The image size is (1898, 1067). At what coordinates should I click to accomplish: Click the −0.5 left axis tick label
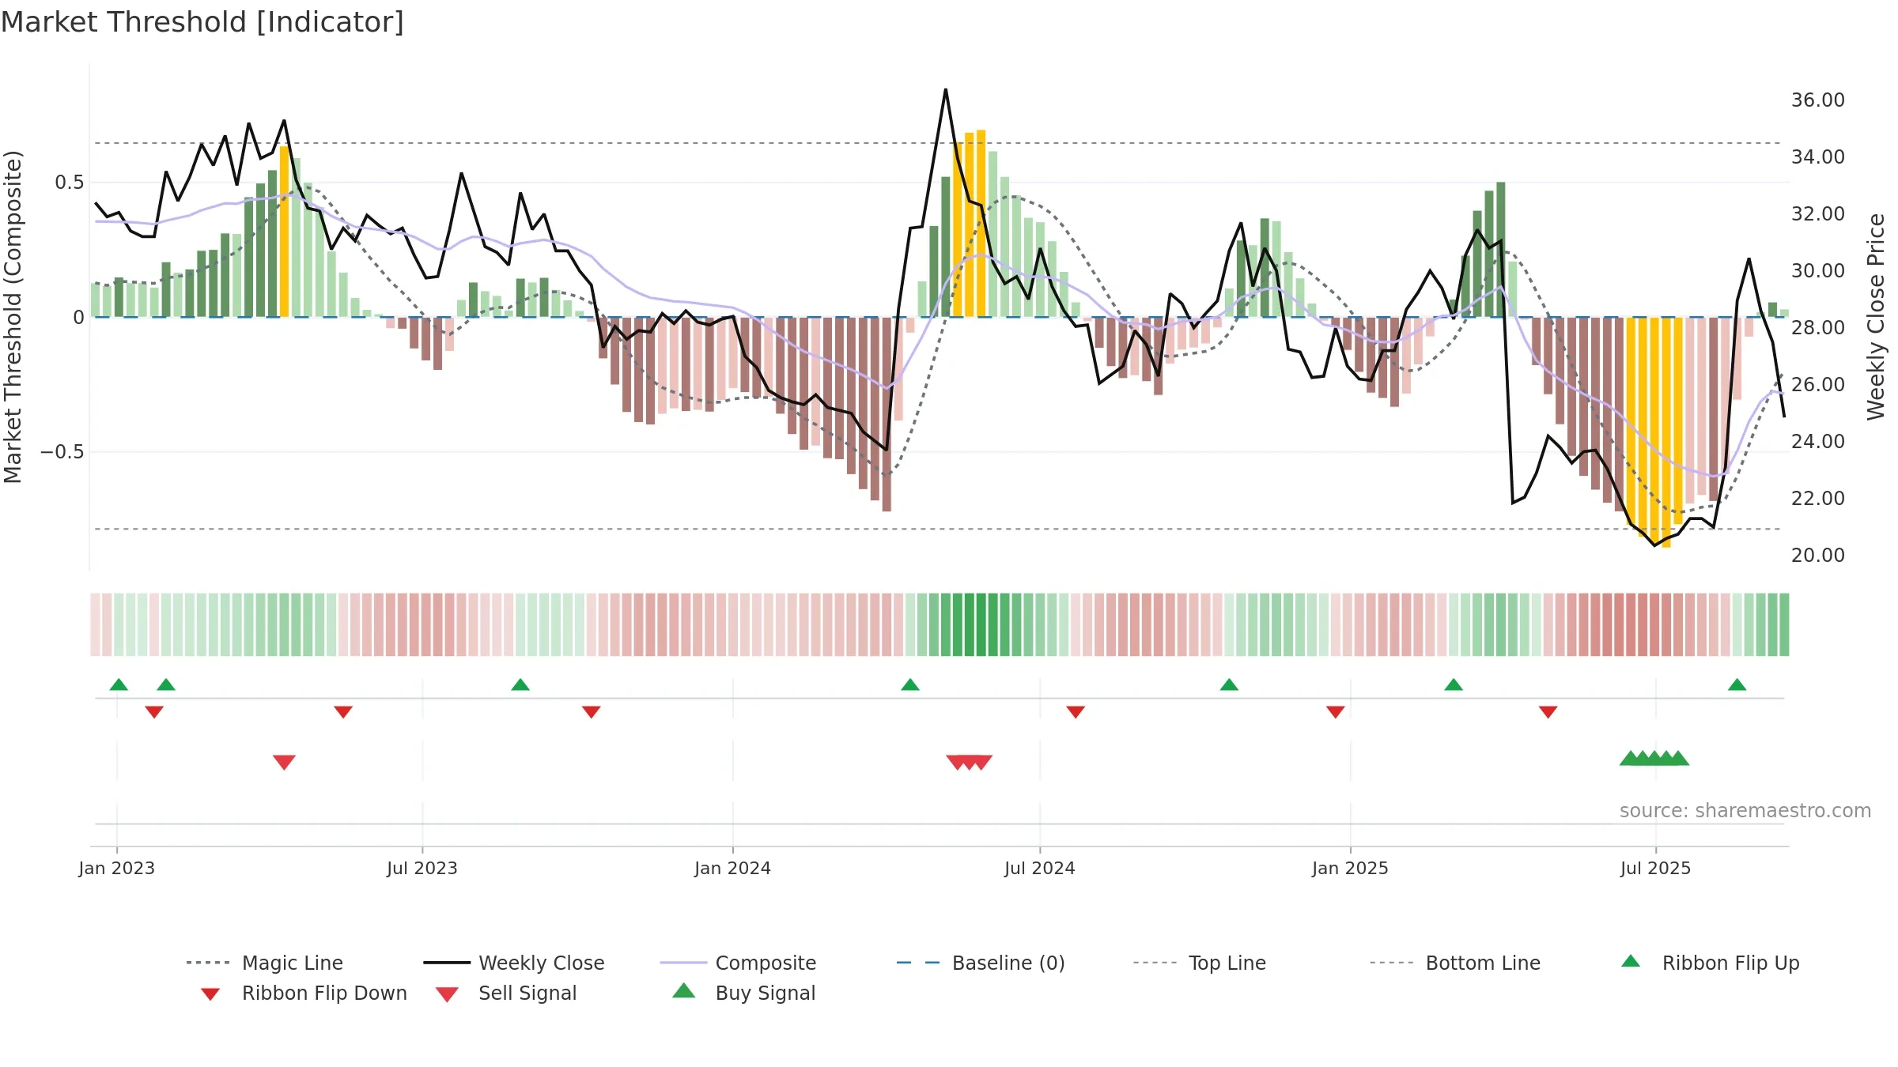coord(62,452)
